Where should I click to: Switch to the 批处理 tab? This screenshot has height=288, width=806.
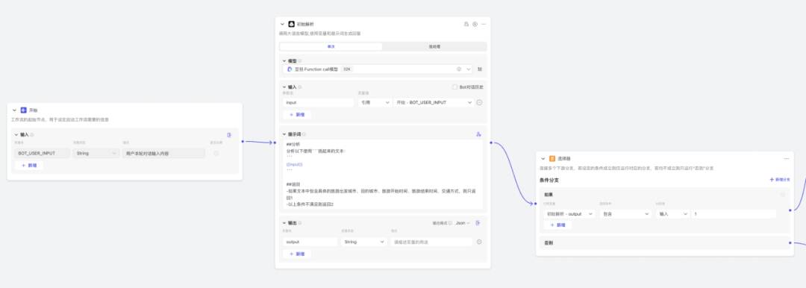[x=434, y=47]
